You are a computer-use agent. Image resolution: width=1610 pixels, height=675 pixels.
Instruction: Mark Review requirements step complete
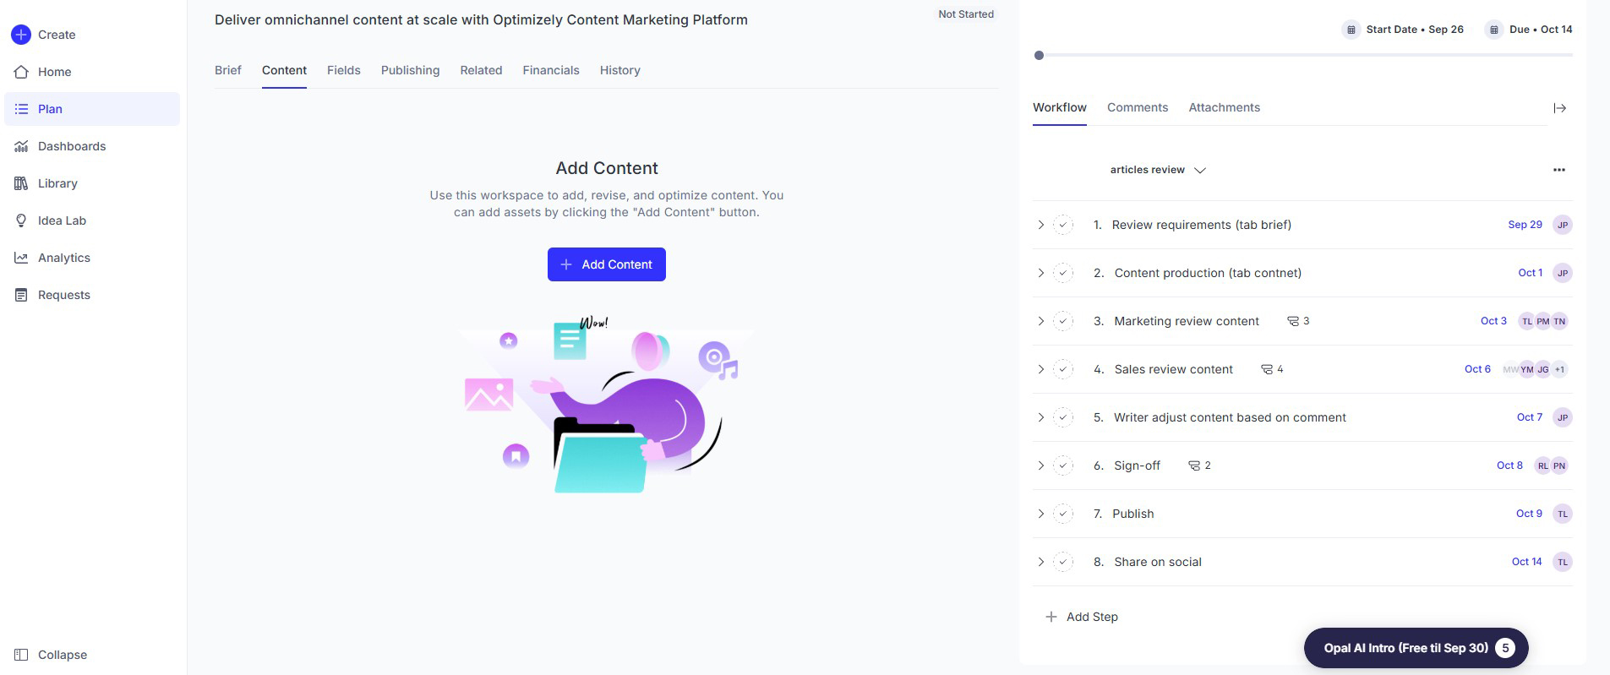1063,225
